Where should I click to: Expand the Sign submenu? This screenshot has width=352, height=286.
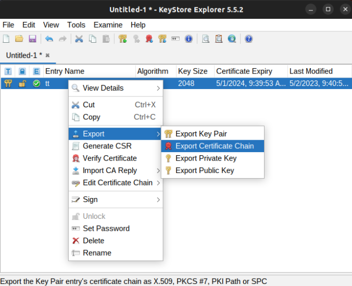[116, 200]
